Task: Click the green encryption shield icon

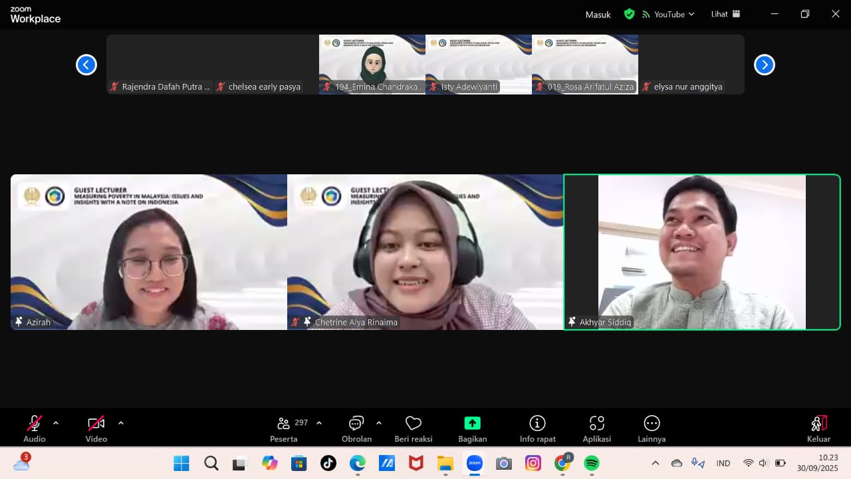Action: point(629,14)
